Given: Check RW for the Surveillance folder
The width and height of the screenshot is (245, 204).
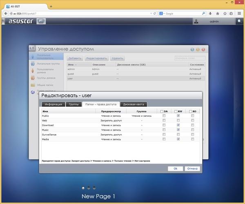Looking at the screenshot, I should pyautogui.click(x=178, y=134).
